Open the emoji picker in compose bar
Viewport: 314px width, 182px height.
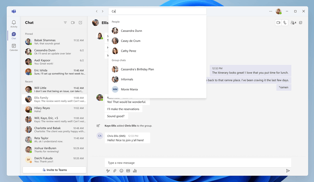pos(121,171)
